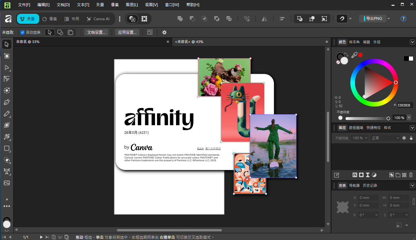Open the rotation R value dropdown
Viewport: 416px width, 240px height.
click(x=376, y=215)
